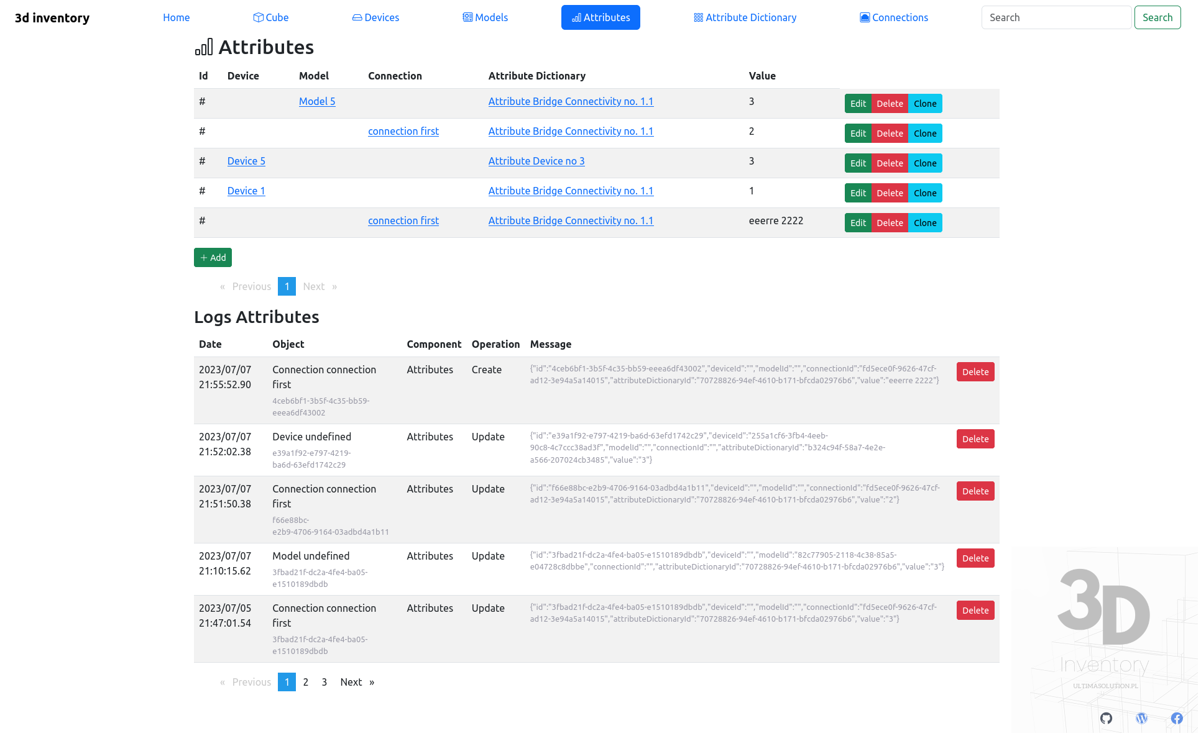Click the Connections icon in the navbar
Screen dimensions: 1201x736
coord(865,17)
